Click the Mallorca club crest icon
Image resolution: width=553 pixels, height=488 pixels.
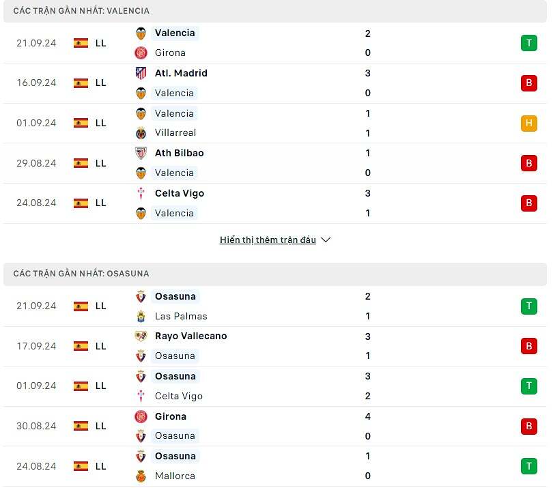(141, 476)
